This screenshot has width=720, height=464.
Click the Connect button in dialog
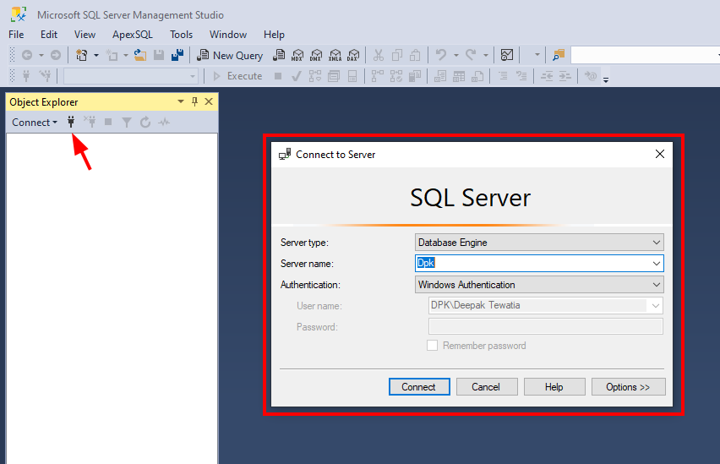[419, 387]
